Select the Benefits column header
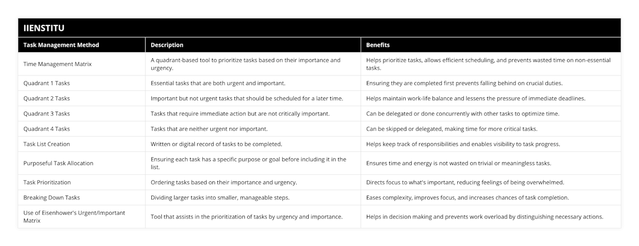Viewport: 639px width, 246px height. [378, 45]
